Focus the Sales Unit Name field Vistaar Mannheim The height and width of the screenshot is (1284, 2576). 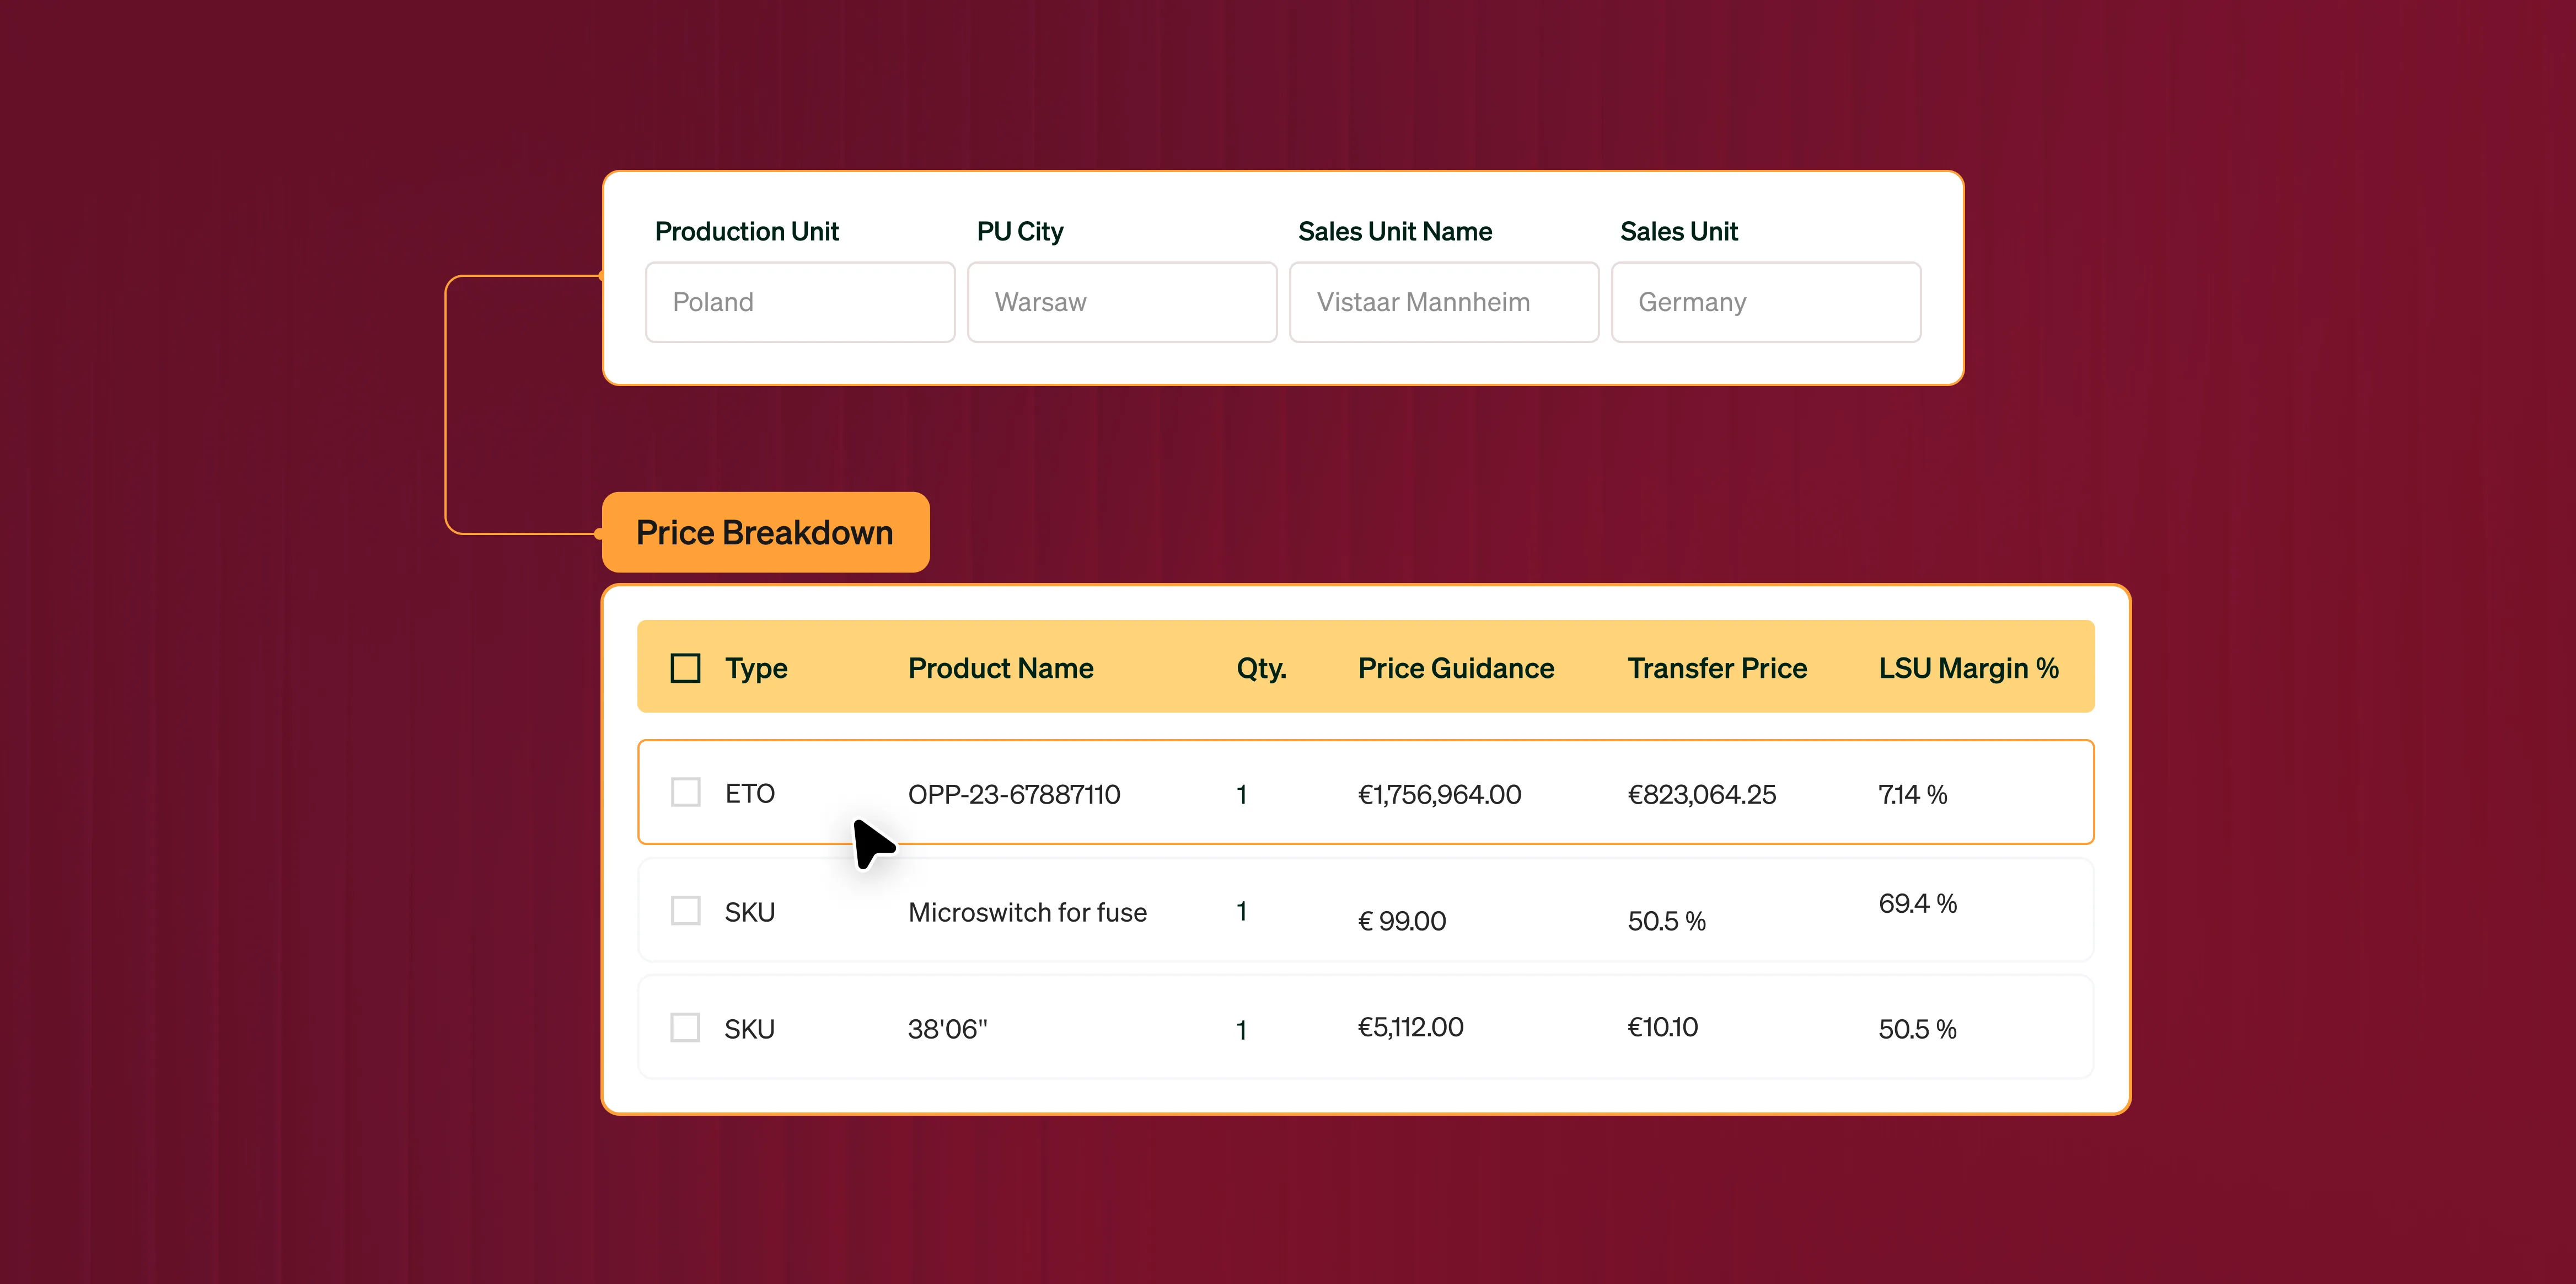[1443, 302]
